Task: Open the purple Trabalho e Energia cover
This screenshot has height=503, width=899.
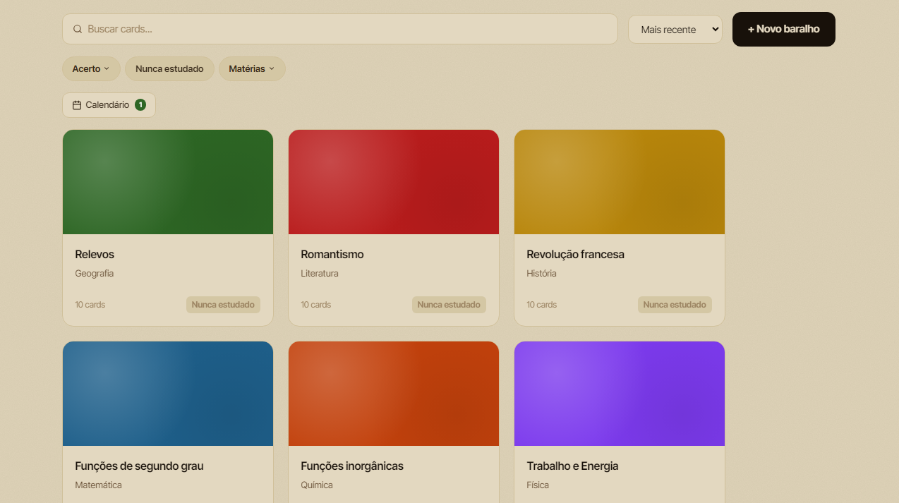Action: coord(620,394)
